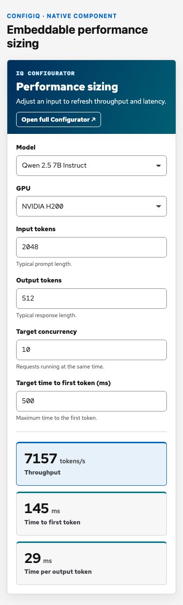
Task: Click the Input tokens label
Action: point(36,229)
